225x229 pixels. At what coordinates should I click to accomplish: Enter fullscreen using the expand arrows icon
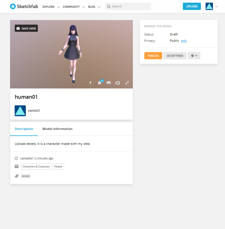[x=127, y=83]
